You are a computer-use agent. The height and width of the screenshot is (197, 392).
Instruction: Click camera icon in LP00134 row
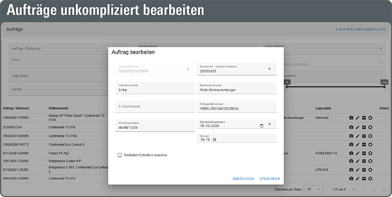coord(351,170)
